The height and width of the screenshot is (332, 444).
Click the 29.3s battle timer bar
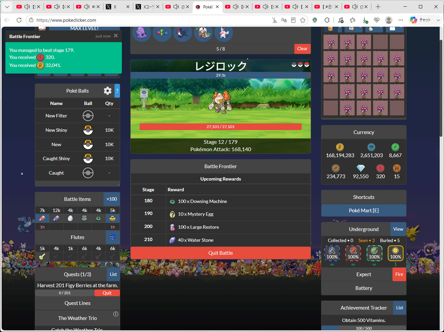(x=221, y=75)
